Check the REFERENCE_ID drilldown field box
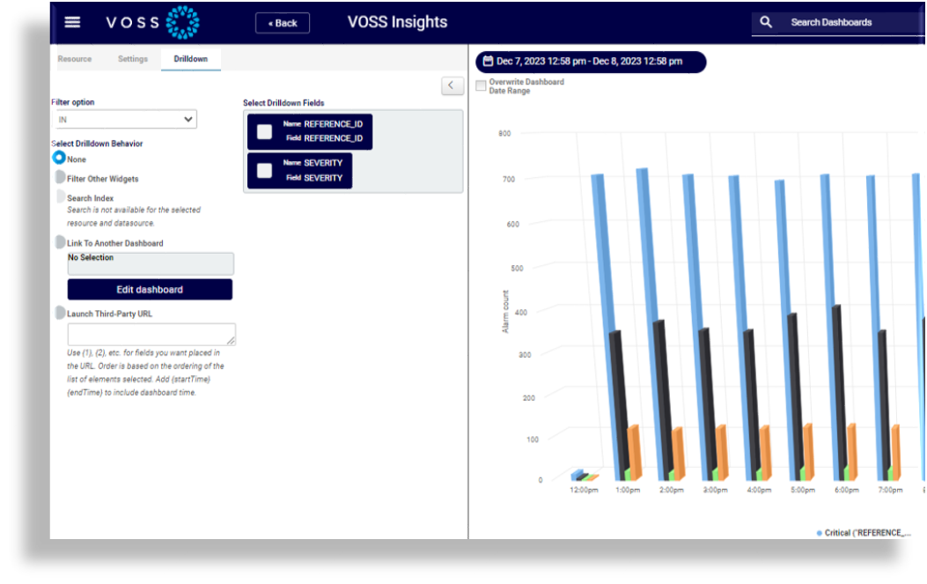 tap(264, 132)
